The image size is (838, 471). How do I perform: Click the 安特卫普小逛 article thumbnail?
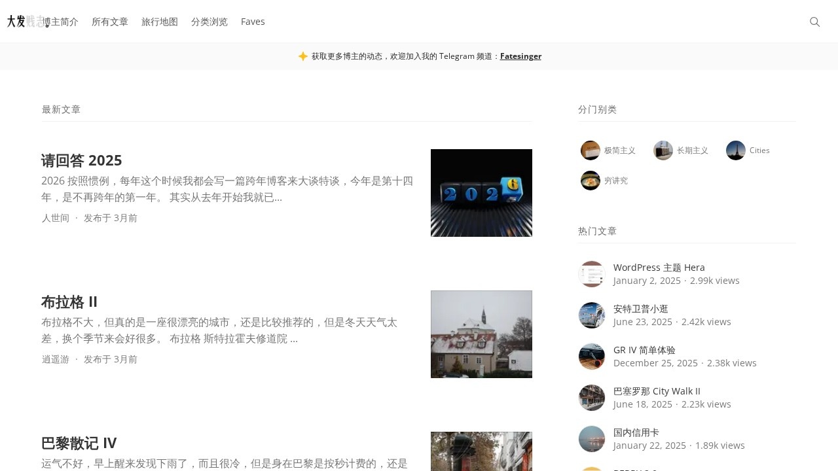point(591,315)
